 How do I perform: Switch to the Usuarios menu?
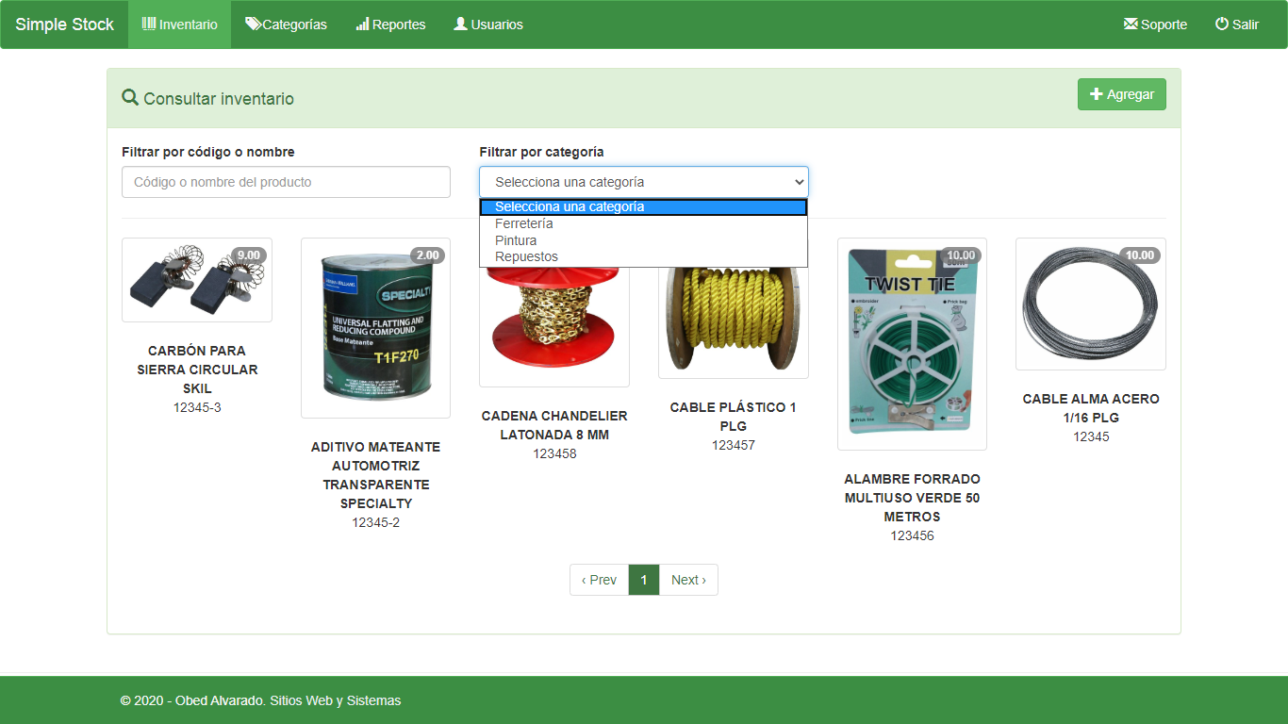(x=488, y=25)
